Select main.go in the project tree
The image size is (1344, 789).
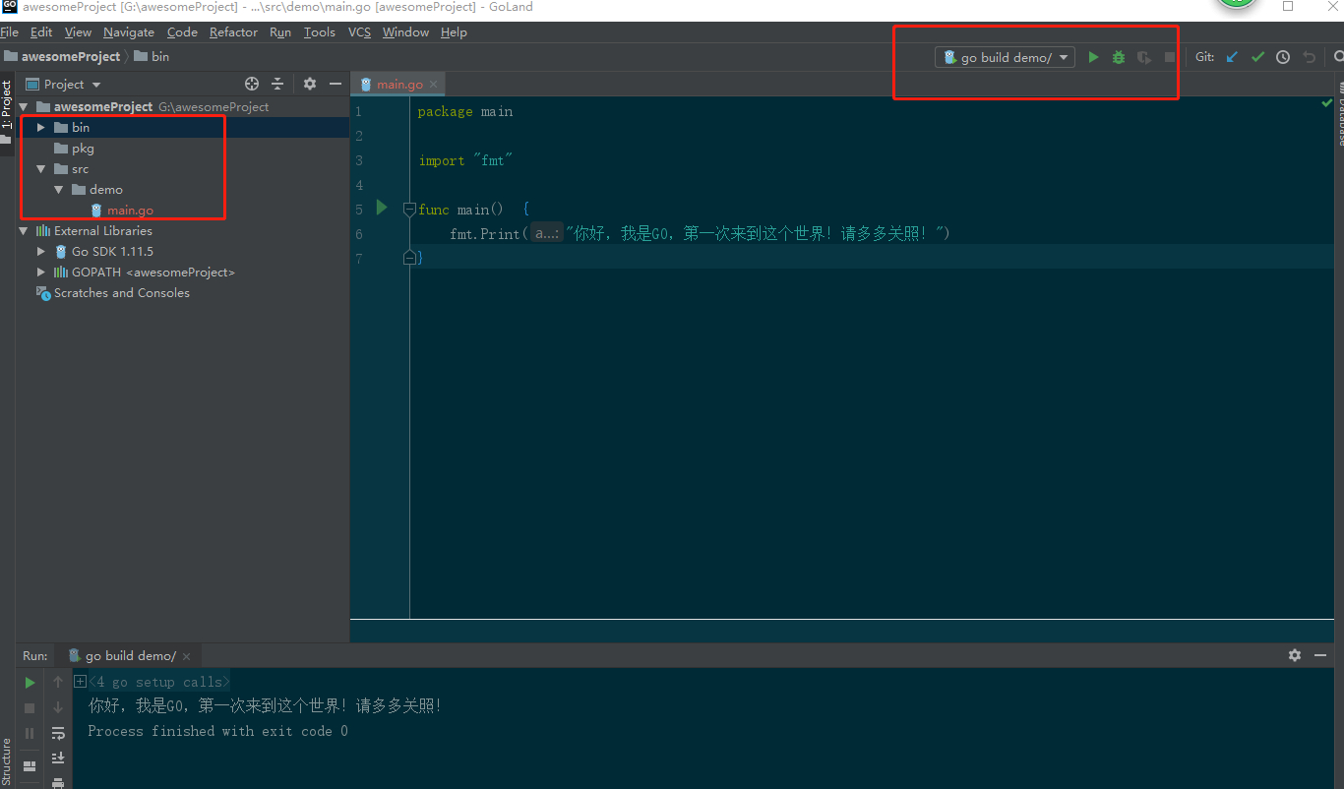tap(130, 210)
